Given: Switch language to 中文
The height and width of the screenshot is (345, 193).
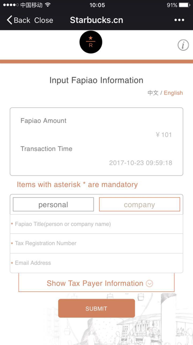Looking at the screenshot, I should pos(153,93).
